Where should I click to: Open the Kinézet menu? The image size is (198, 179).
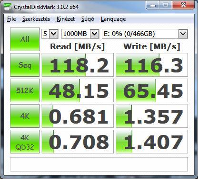pyautogui.click(x=66, y=19)
